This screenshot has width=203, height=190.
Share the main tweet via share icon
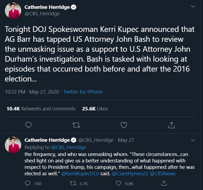(x=171, y=125)
